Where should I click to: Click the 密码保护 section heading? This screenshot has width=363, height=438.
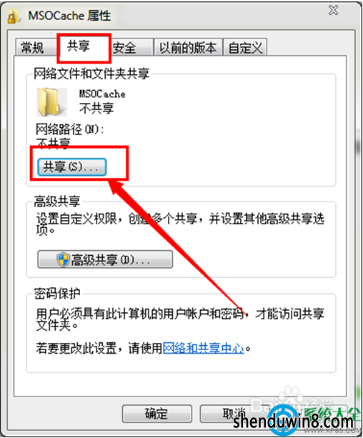[57, 294]
